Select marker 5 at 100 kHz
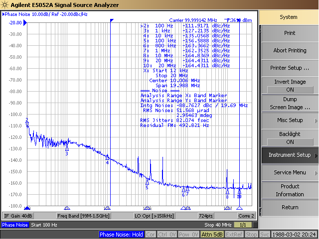This screenshot has height=239, width=319. [147, 184]
